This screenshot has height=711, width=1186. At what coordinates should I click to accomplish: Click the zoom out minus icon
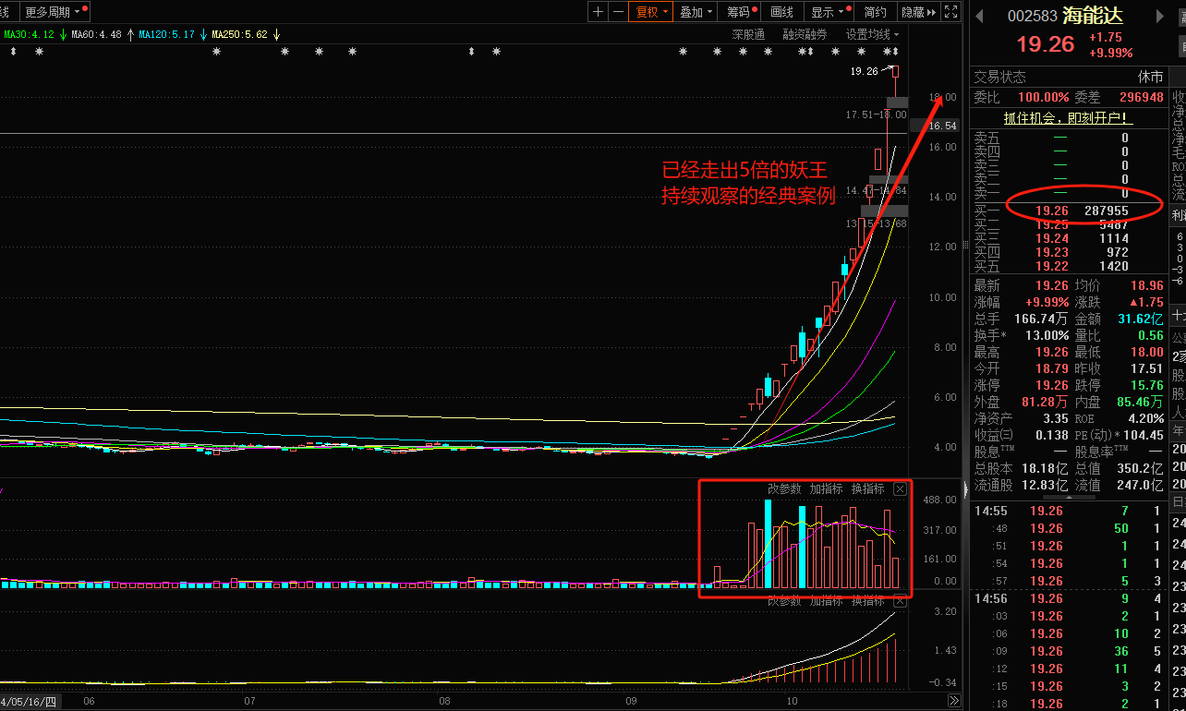point(618,12)
